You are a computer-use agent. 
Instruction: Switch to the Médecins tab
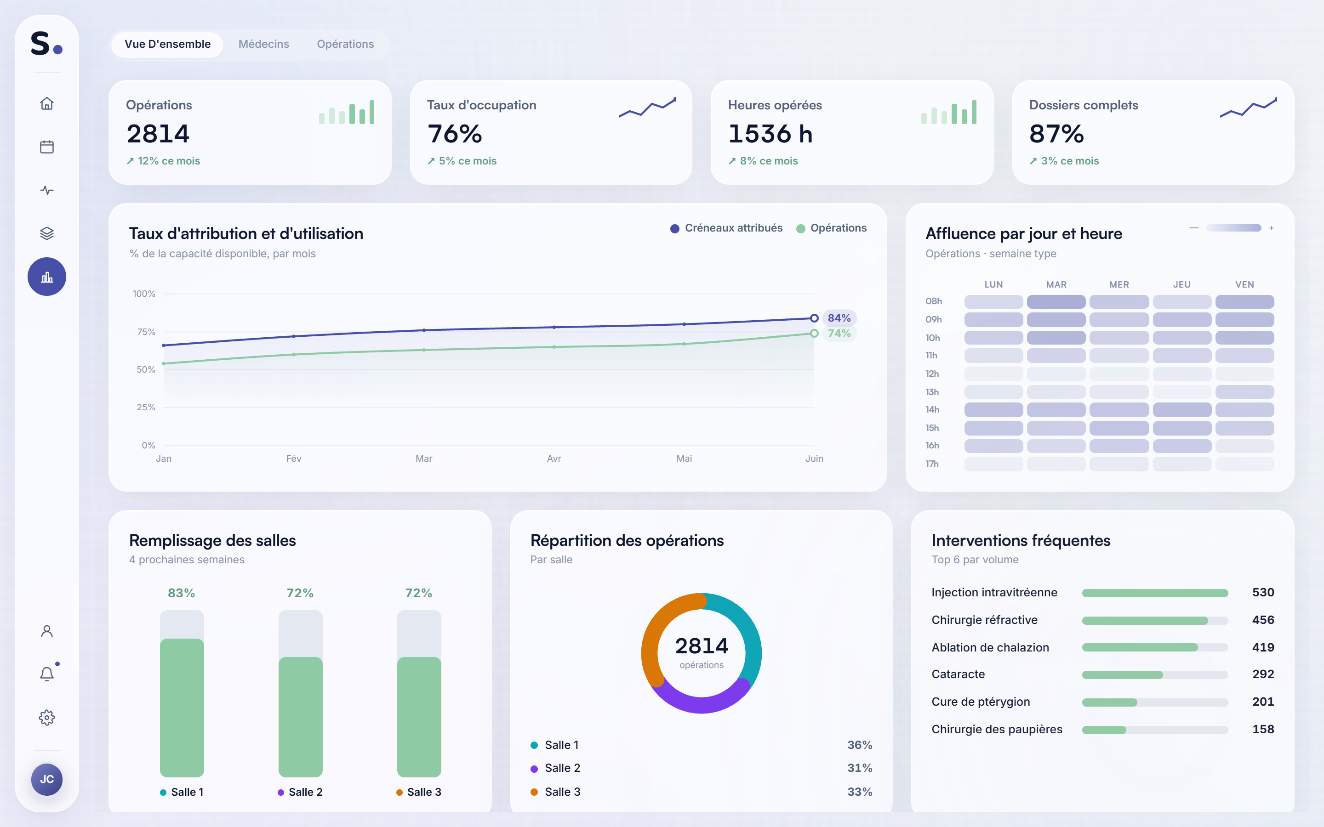tap(264, 44)
